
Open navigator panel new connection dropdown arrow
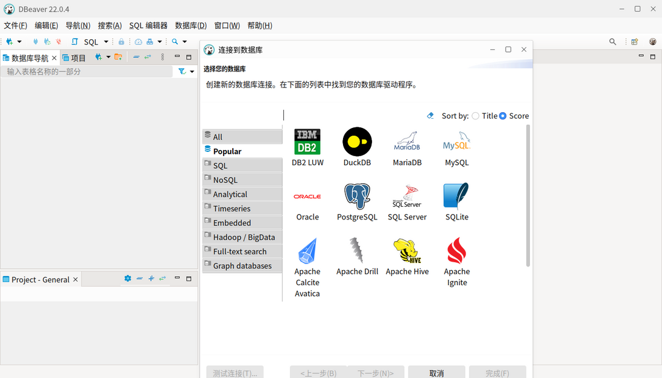click(x=108, y=57)
